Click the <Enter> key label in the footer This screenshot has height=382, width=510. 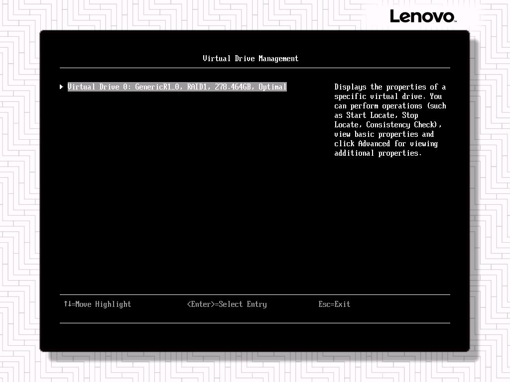click(201, 304)
